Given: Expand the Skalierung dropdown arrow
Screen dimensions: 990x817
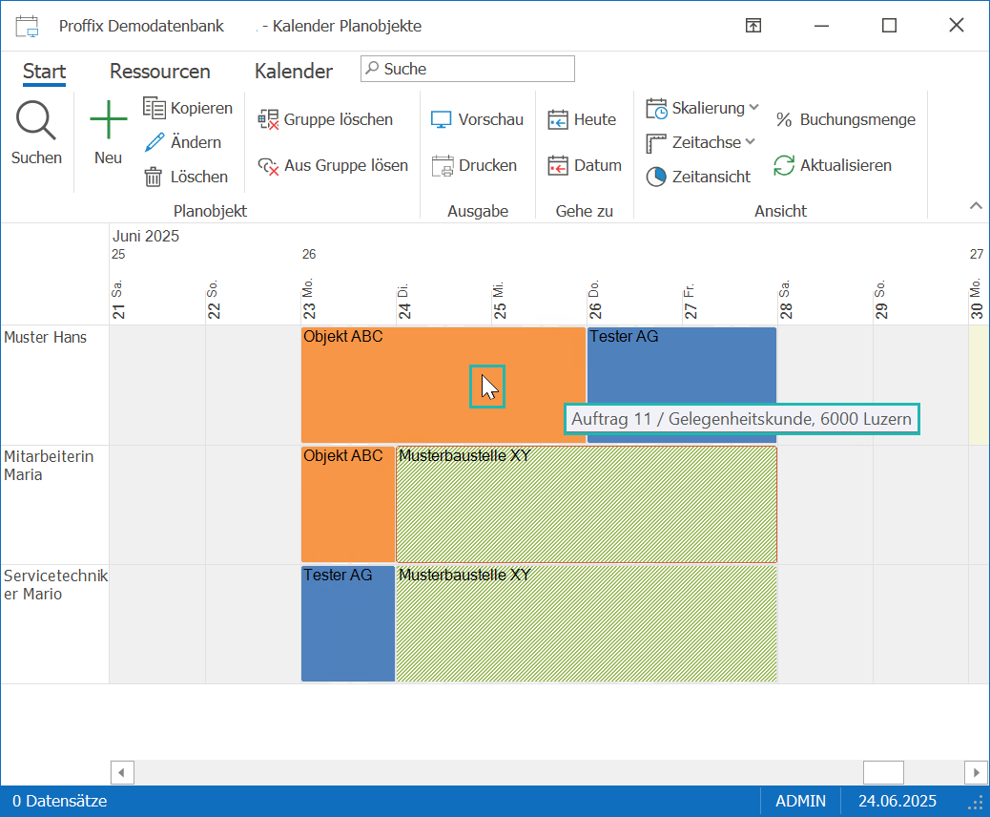Looking at the screenshot, I should point(753,108).
